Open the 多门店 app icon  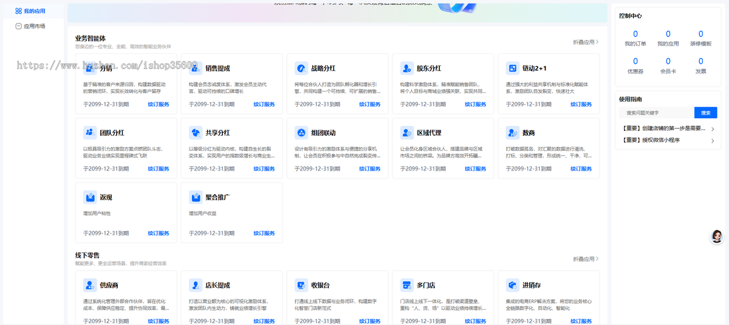(x=407, y=286)
